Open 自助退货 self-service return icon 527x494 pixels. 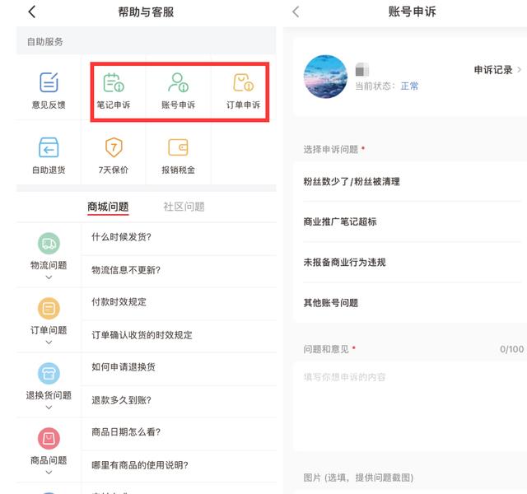(49, 155)
